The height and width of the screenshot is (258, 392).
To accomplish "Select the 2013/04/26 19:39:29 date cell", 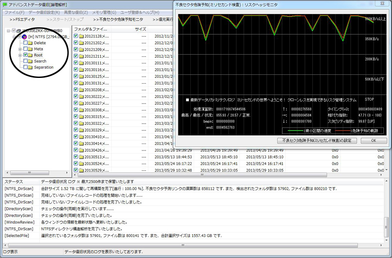I will click(x=173, y=150).
